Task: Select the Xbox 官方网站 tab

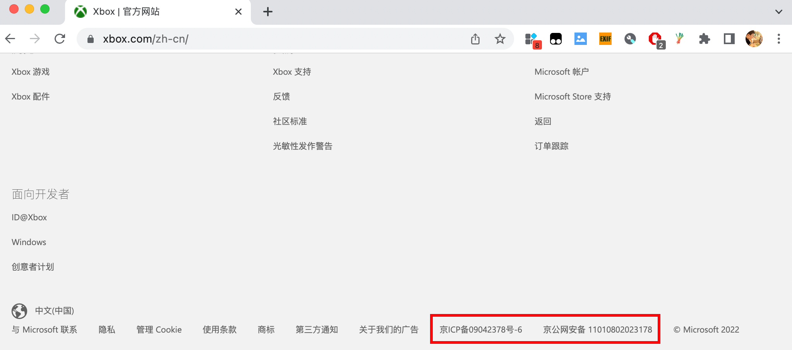Action: click(158, 12)
